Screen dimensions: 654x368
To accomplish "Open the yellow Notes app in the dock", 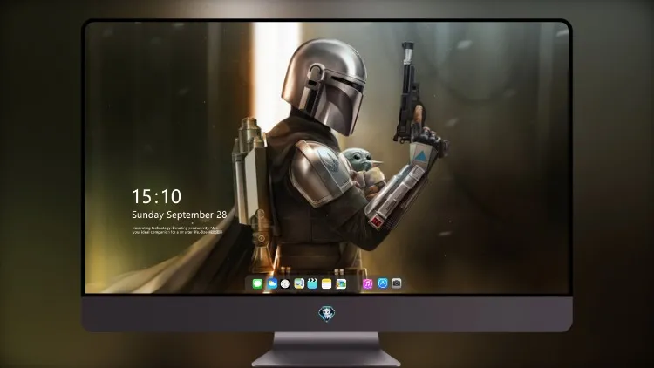I will (327, 283).
